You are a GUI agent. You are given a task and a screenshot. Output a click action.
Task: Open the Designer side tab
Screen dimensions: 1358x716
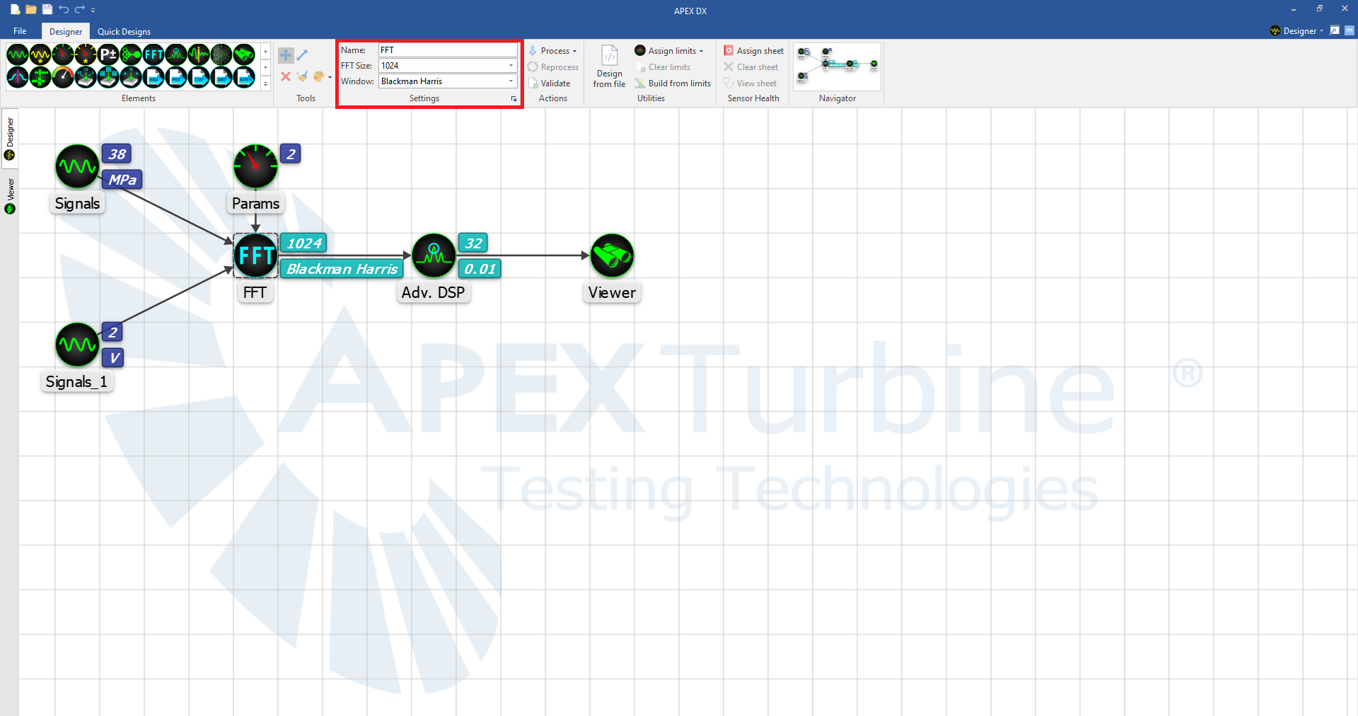10,138
